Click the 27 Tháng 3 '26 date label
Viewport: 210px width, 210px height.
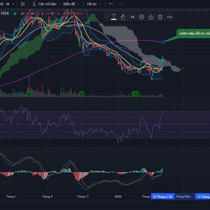[163, 197]
